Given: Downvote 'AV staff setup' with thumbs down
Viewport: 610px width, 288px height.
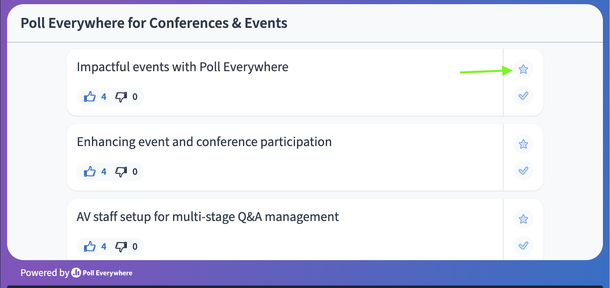Looking at the screenshot, I should (121, 246).
